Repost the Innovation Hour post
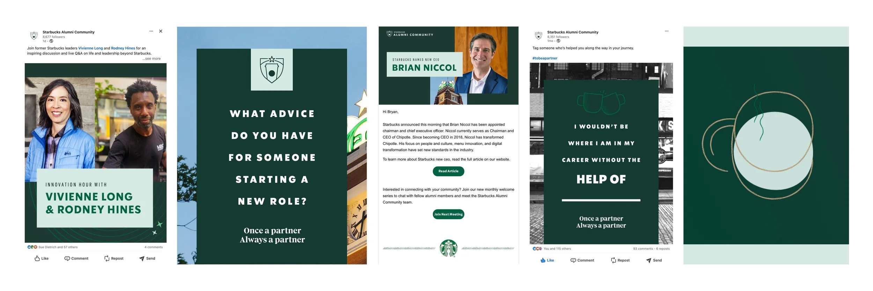The height and width of the screenshot is (291, 873). 114,259
